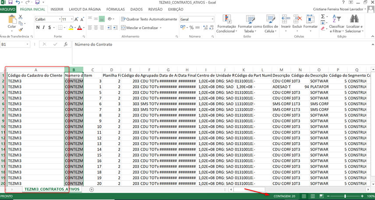Increase the font size
The image size is (375, 200).
(76, 19)
